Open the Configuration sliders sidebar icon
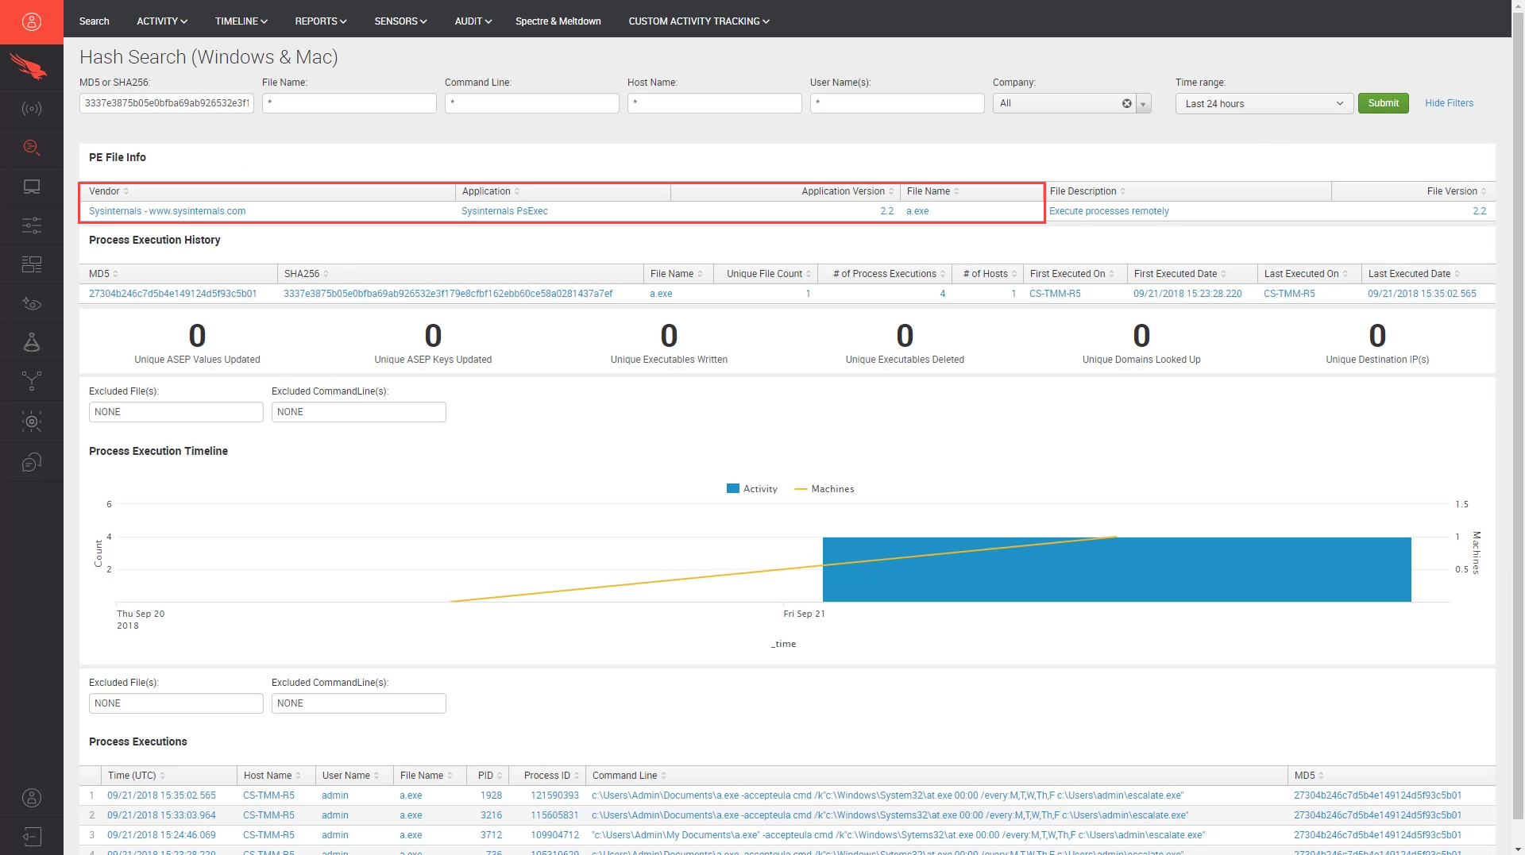This screenshot has height=855, width=1525. [32, 225]
